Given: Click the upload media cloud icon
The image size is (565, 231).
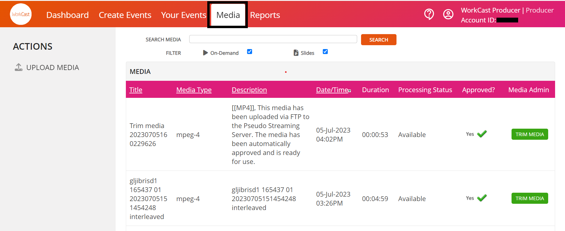Looking at the screenshot, I should (19, 67).
